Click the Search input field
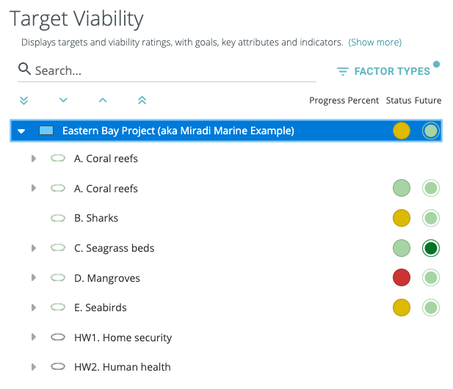The width and height of the screenshot is (453, 389). pyautogui.click(x=173, y=70)
